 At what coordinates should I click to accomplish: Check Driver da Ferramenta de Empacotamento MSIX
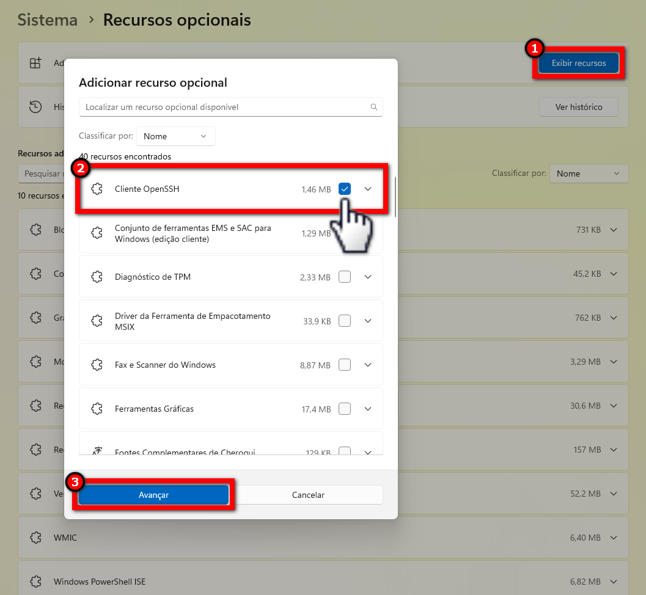(345, 321)
